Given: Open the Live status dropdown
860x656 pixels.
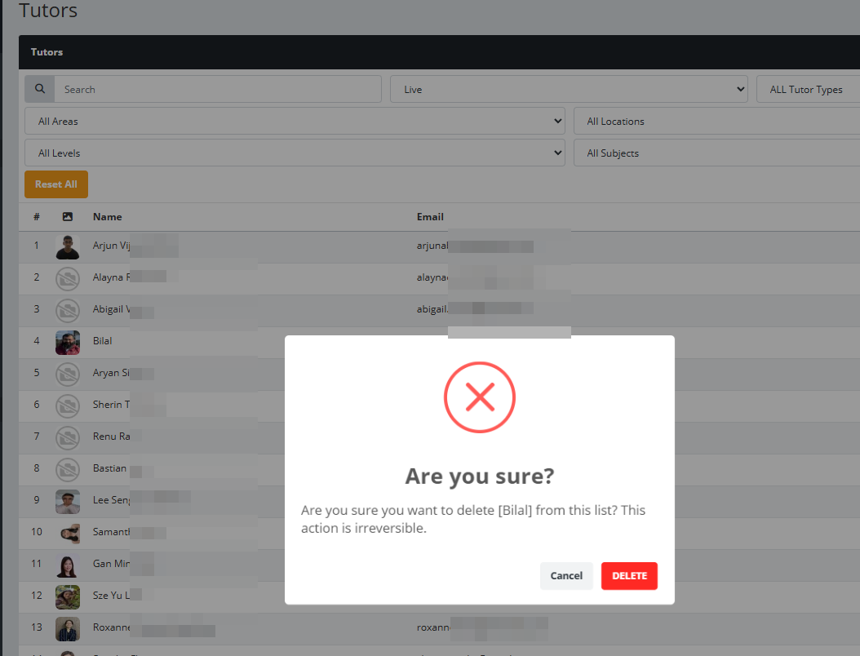Looking at the screenshot, I should pos(569,90).
